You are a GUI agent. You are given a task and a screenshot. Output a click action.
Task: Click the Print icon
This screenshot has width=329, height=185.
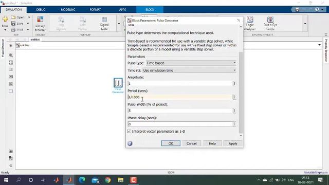tap(13, 30)
